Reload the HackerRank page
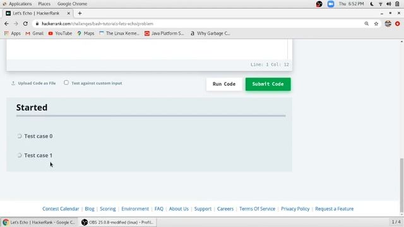Image resolution: width=404 pixels, height=227 pixels. tap(25, 24)
